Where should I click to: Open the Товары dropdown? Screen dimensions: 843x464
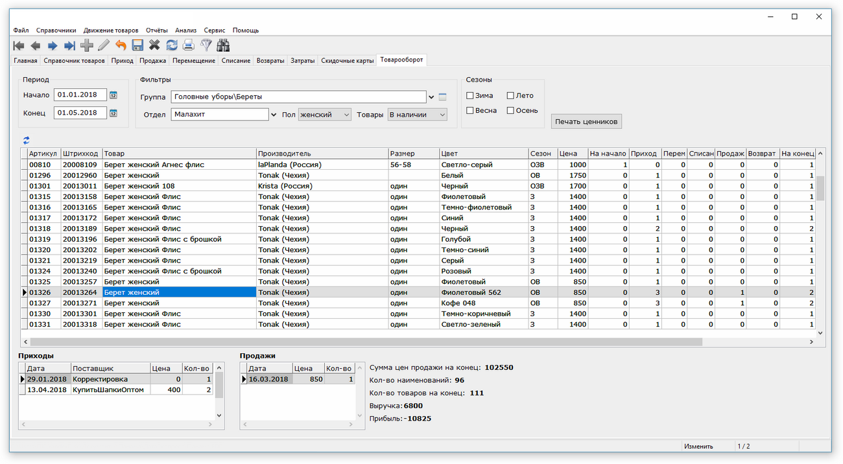tap(418, 115)
